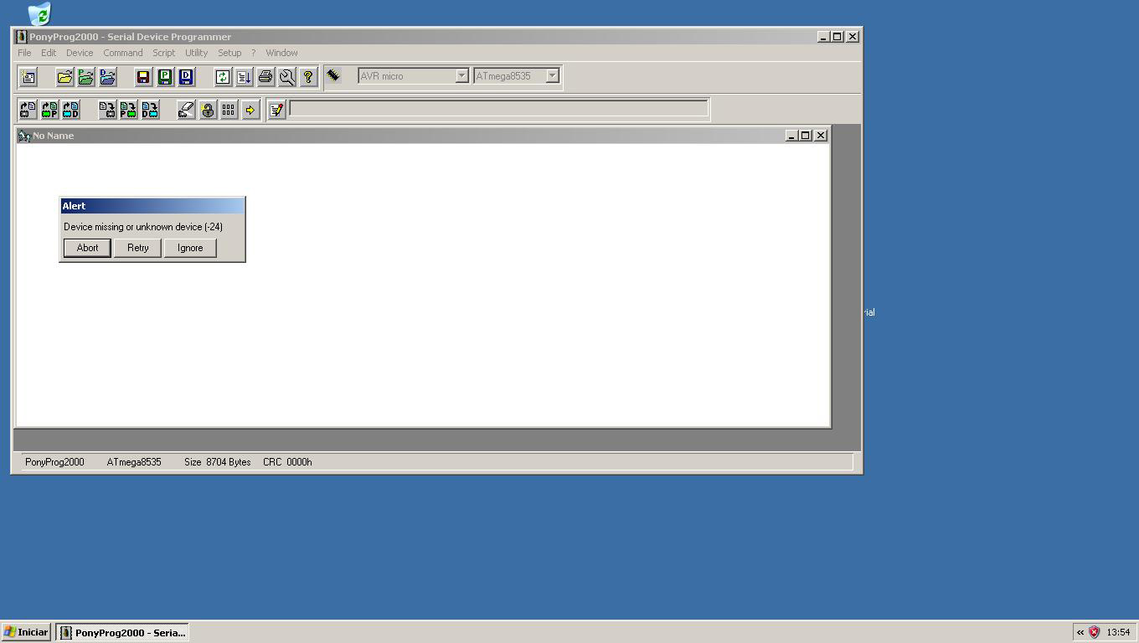Click 'ATmega8535' in the status bar
This screenshot has width=1139, height=643.
click(134, 462)
